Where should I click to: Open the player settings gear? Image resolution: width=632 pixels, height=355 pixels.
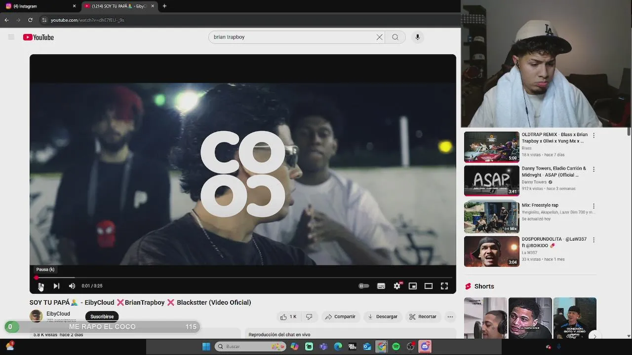[397, 286]
